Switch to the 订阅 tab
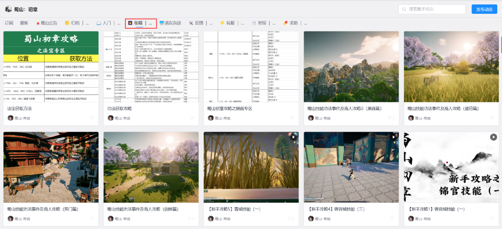 9,23
